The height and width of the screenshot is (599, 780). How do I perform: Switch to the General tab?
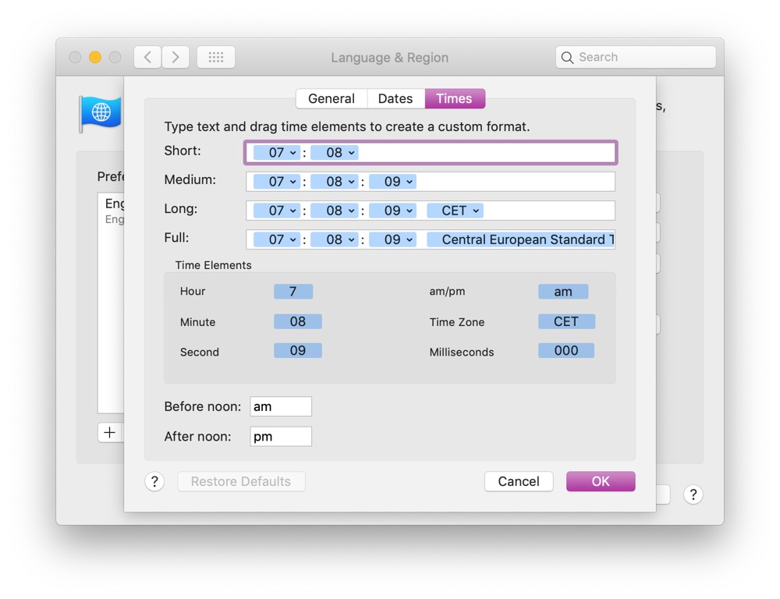(331, 98)
